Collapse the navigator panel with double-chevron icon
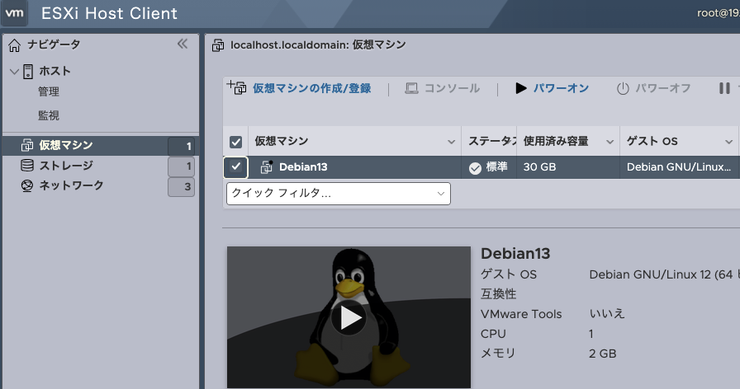 click(183, 45)
